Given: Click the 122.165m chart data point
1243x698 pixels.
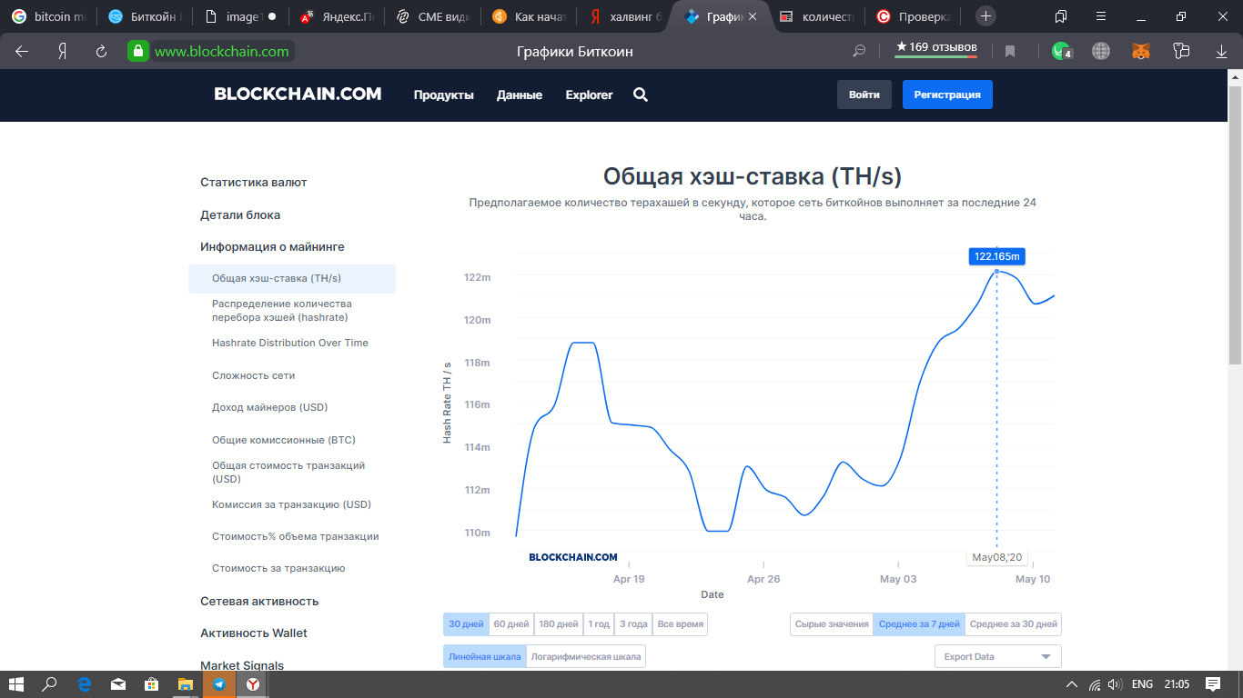Looking at the screenshot, I should [996, 271].
